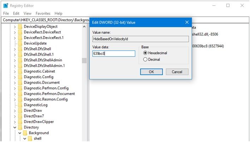Click the Registry Editor app icon in title bar

5,5
